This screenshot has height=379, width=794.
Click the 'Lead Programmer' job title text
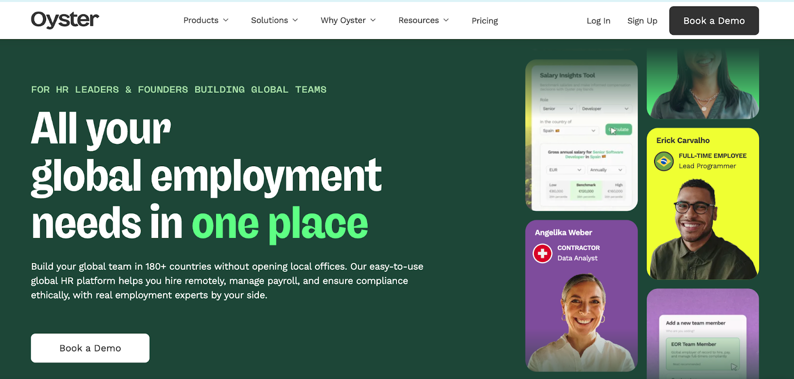coord(707,166)
